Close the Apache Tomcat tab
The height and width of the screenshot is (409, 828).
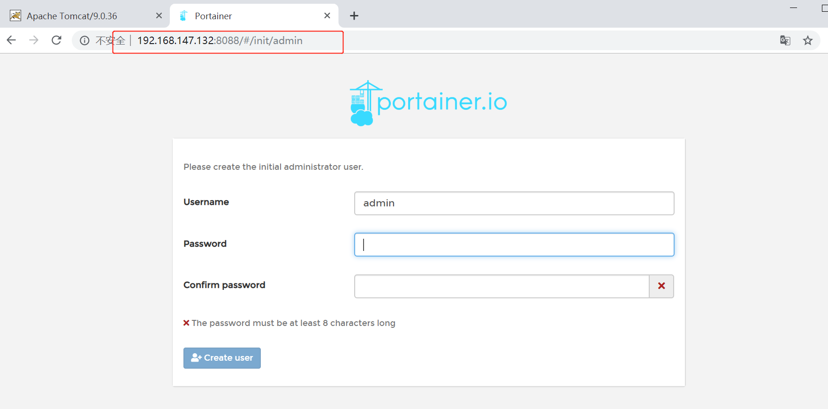click(159, 15)
